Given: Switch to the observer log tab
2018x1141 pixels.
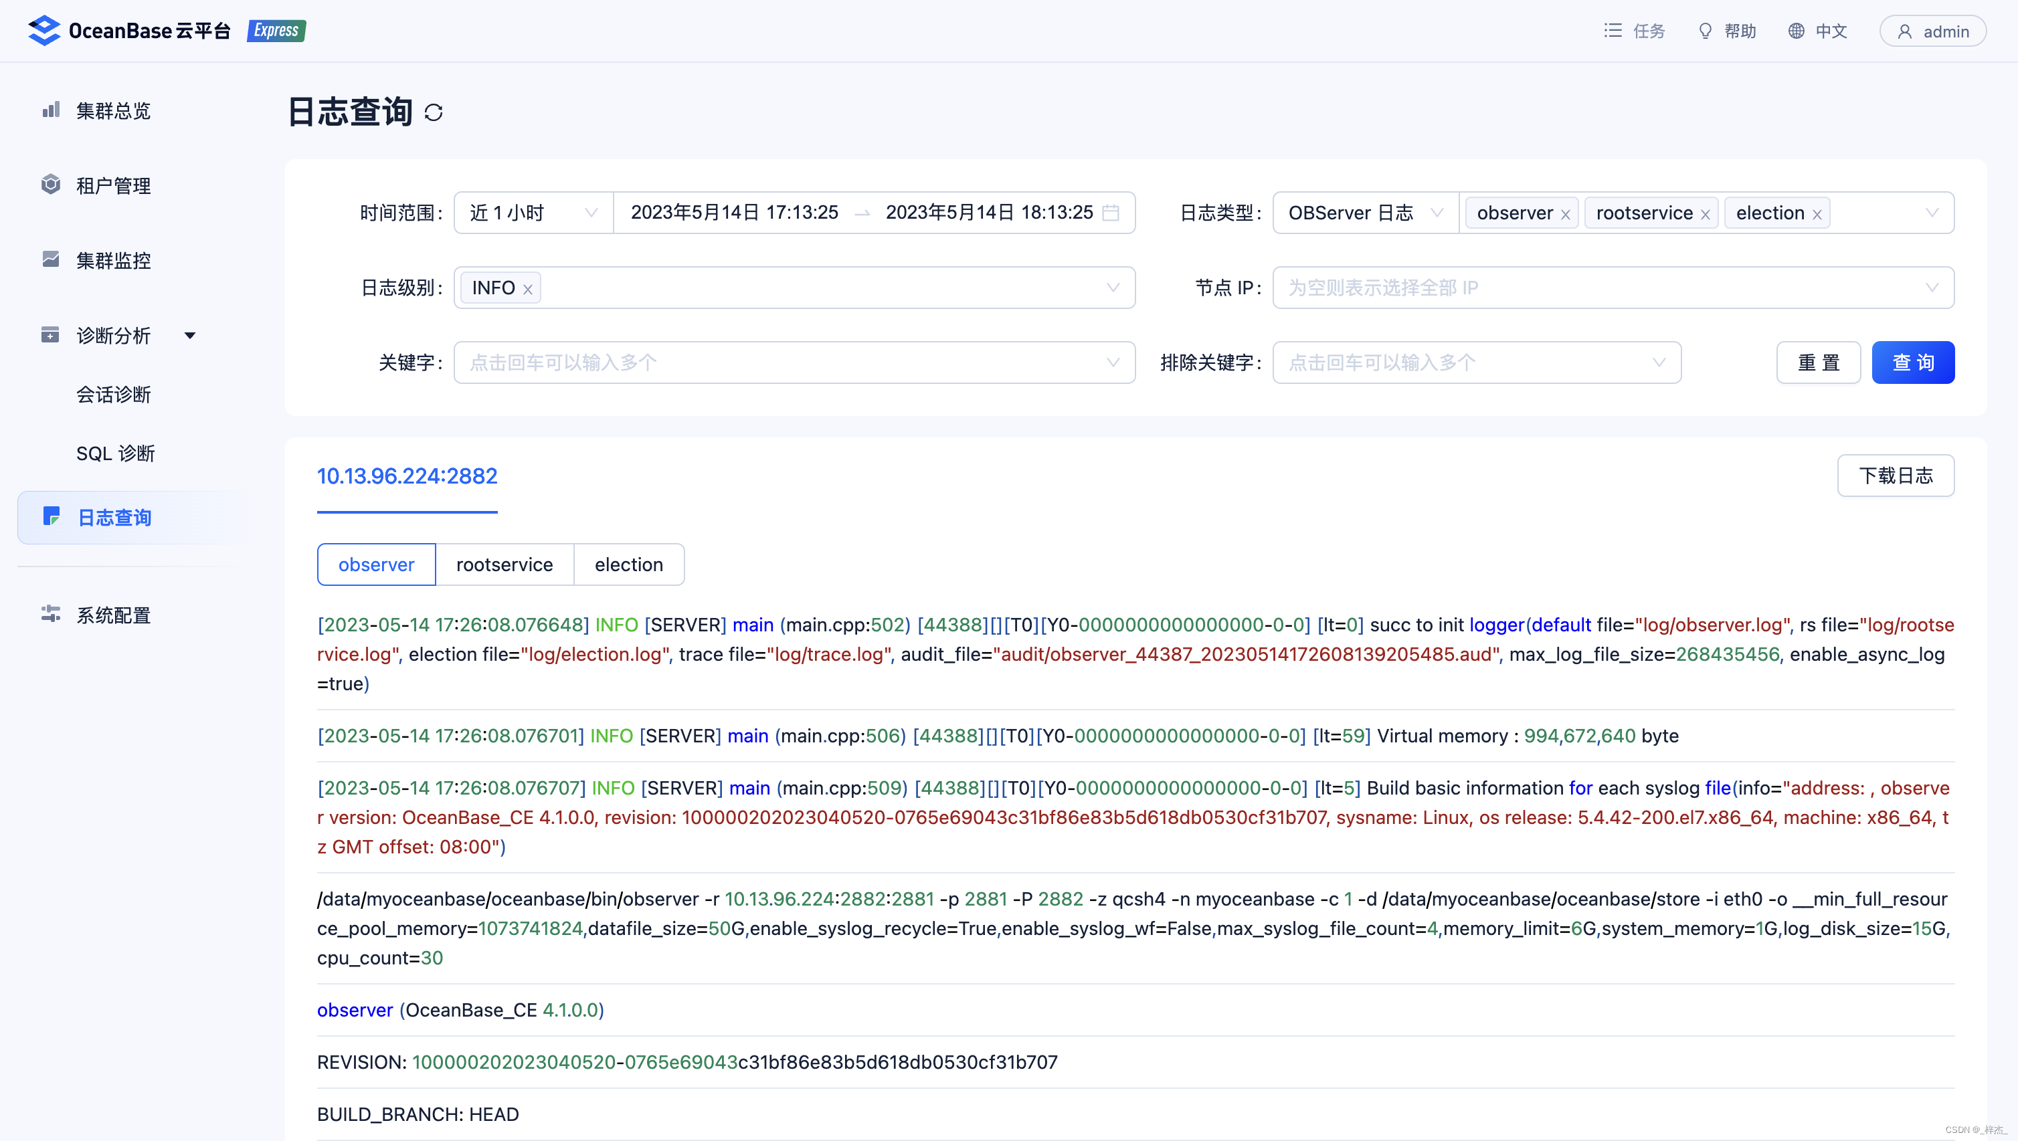Looking at the screenshot, I should pyautogui.click(x=376, y=564).
